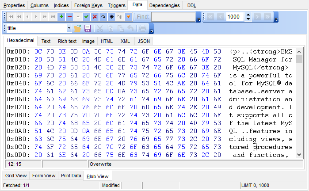Click the LIMIT 0, 1000 status text

coord(255,186)
